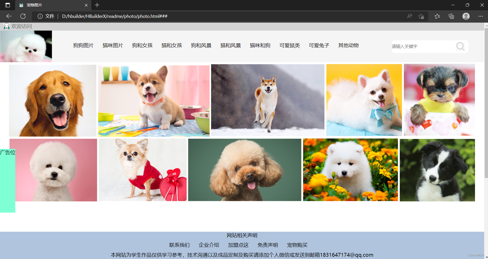The height and width of the screenshot is (259, 488).
Task: Click the site info icon in address bar
Action: (40, 16)
